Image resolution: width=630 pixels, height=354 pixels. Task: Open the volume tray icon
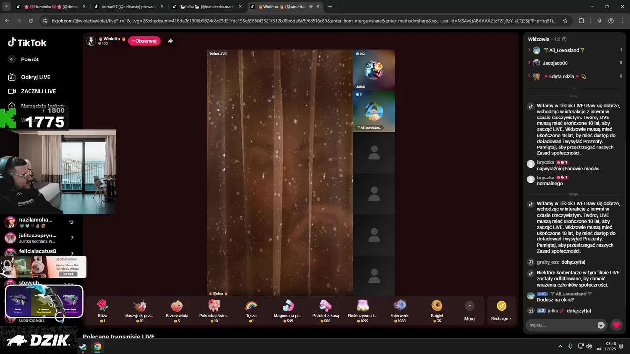pos(589,346)
